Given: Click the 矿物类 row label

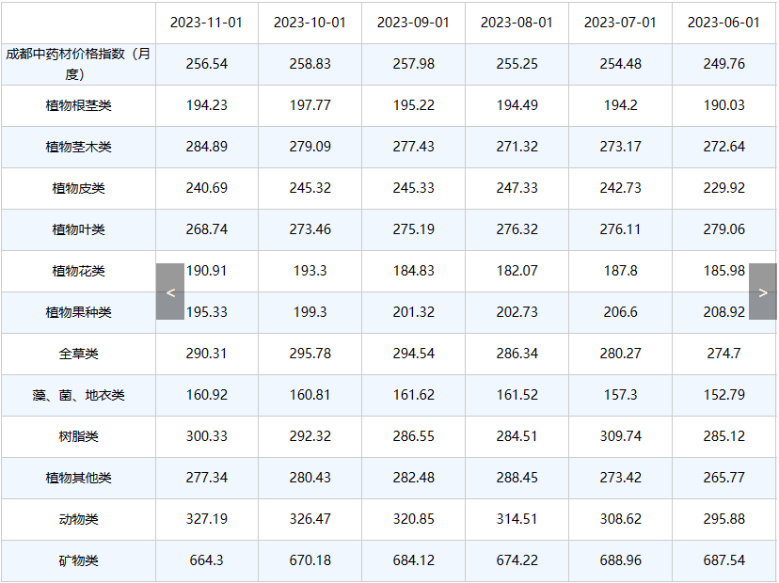Looking at the screenshot, I should point(78,560).
